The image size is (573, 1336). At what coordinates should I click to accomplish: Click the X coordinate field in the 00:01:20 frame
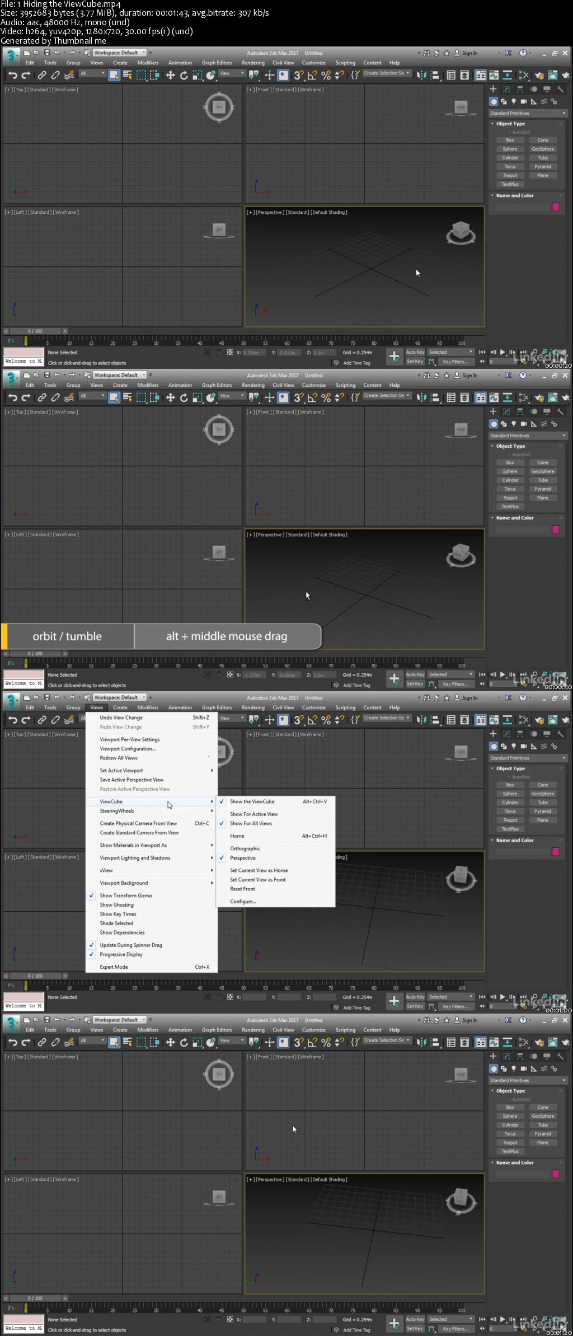(x=255, y=1319)
